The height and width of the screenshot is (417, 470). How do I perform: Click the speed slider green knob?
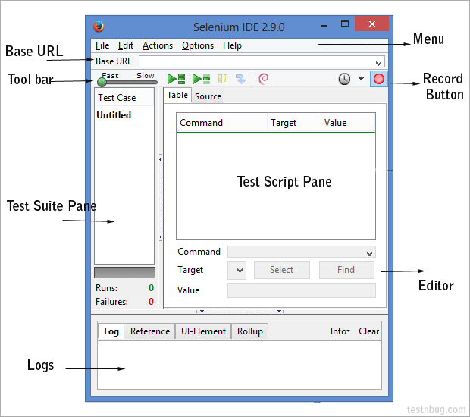point(102,82)
